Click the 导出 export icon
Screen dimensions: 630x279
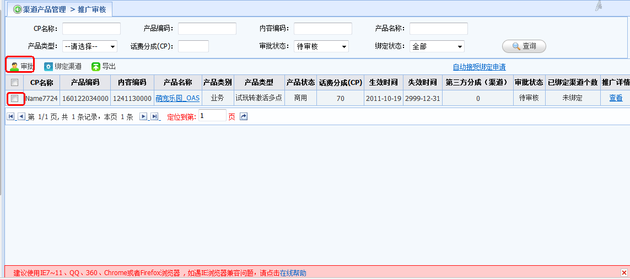pyautogui.click(x=96, y=67)
